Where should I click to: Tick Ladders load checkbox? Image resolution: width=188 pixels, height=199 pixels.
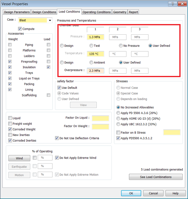coord(49,56)
